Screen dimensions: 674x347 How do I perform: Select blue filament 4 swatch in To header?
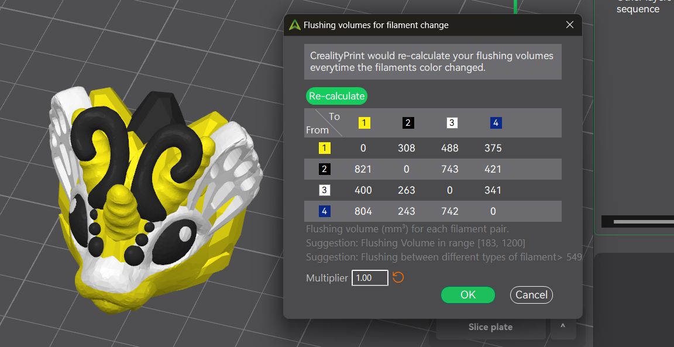point(496,123)
